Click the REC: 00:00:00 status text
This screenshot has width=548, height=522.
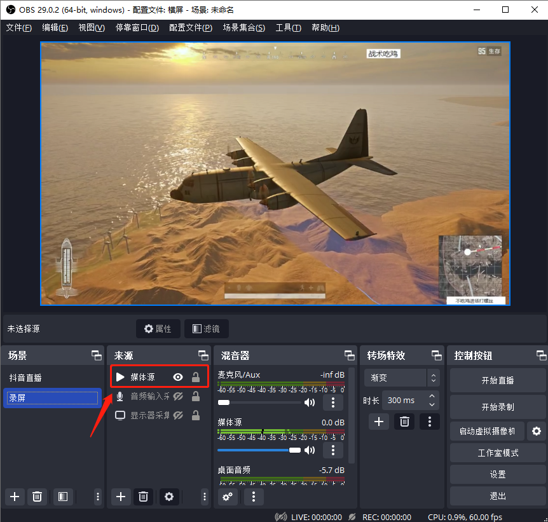tap(387, 517)
